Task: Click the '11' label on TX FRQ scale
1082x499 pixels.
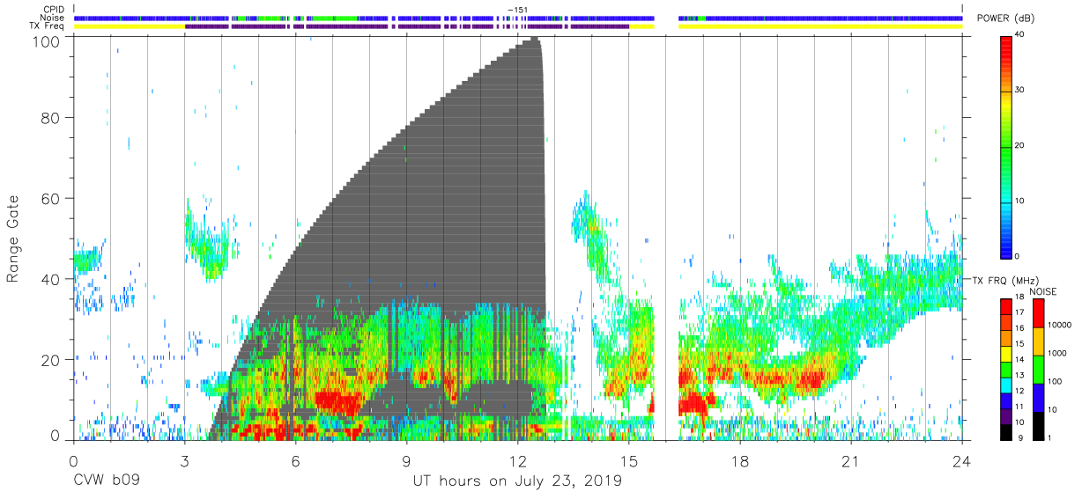Action: 1021,407
